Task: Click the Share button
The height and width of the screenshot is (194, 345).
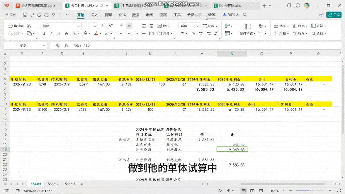Action: click(x=334, y=15)
